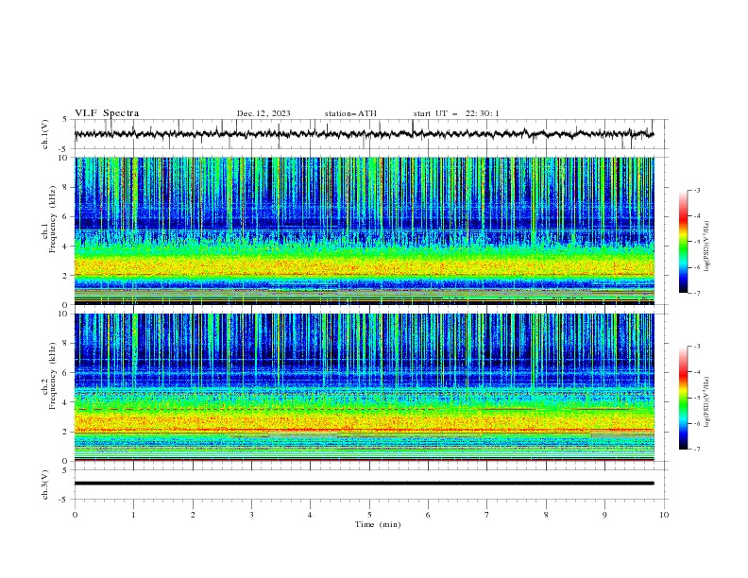Screen dimensions: 748x578
Task: Click the ch.1 spectrogram color bar
Action: coord(683,242)
